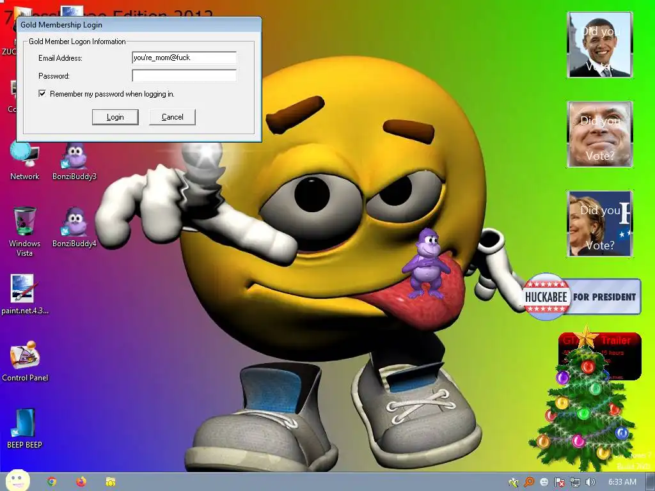
Task: Open the Windows Vista recycle bin icon
Action: pos(24,231)
